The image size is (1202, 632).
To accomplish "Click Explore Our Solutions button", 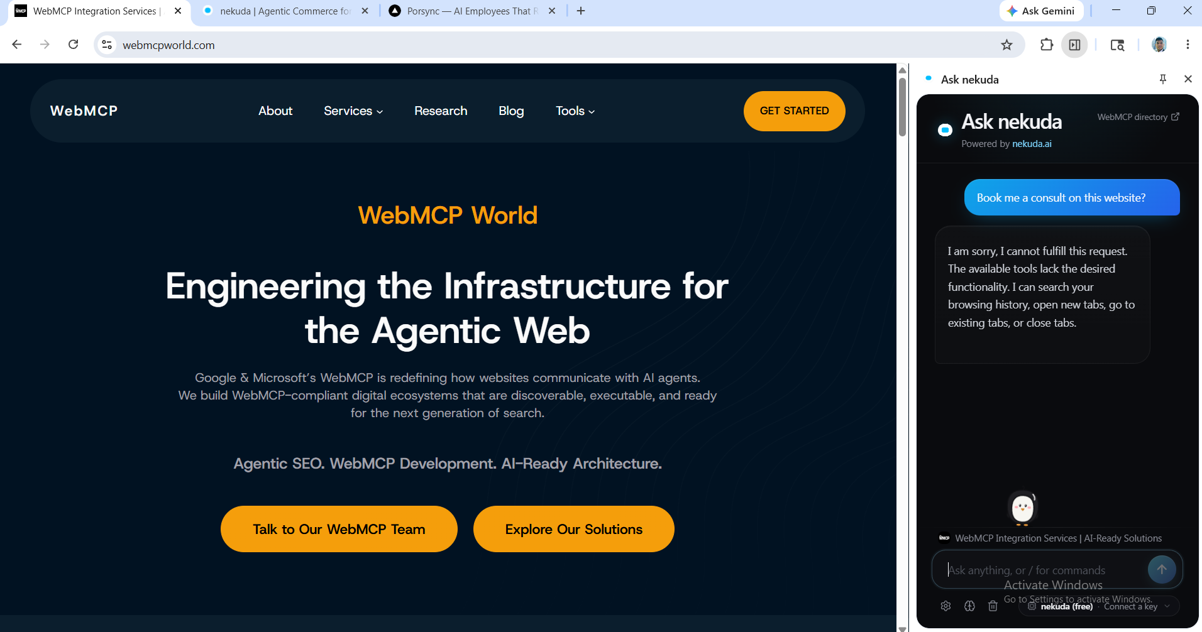I will (x=573, y=529).
